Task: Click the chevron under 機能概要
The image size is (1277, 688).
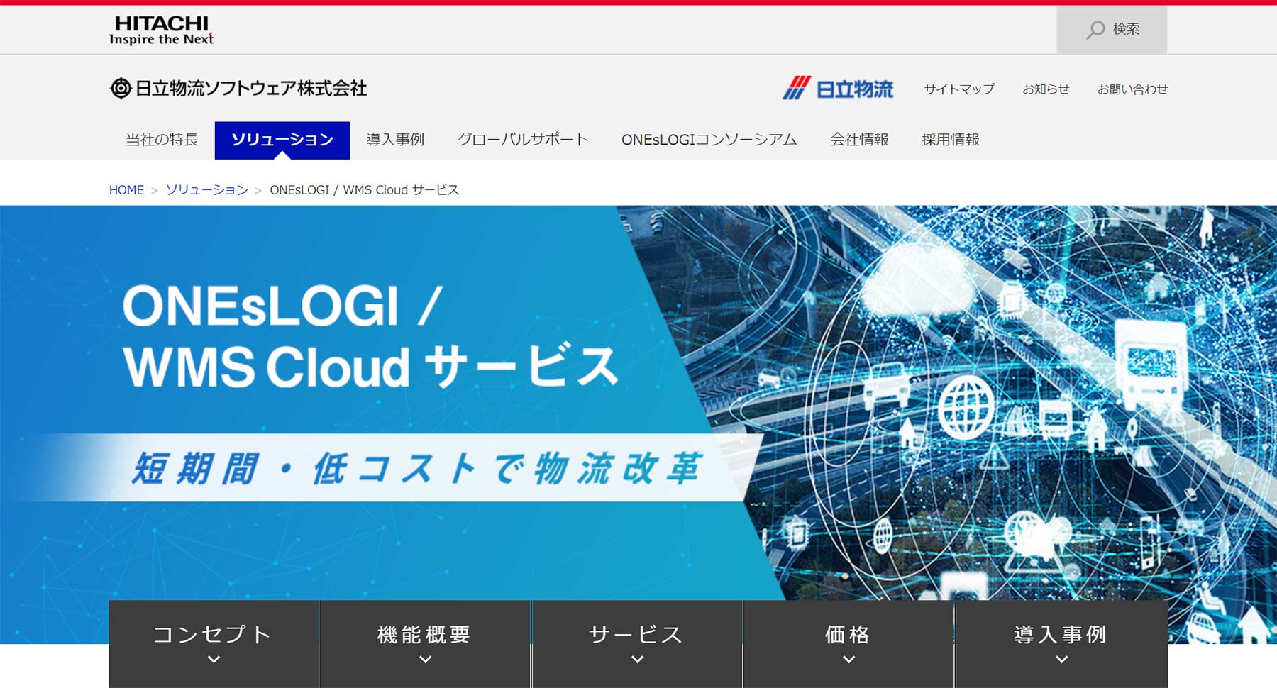Action: click(425, 660)
